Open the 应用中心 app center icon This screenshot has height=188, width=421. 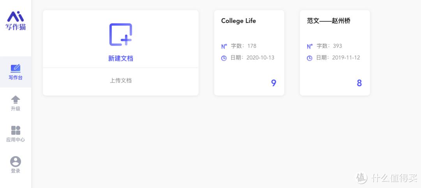16,130
